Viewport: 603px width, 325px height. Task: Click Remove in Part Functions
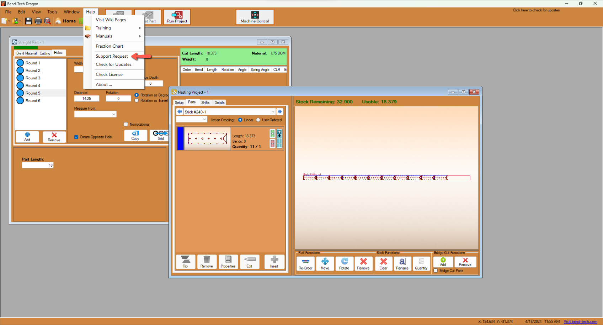(363, 264)
